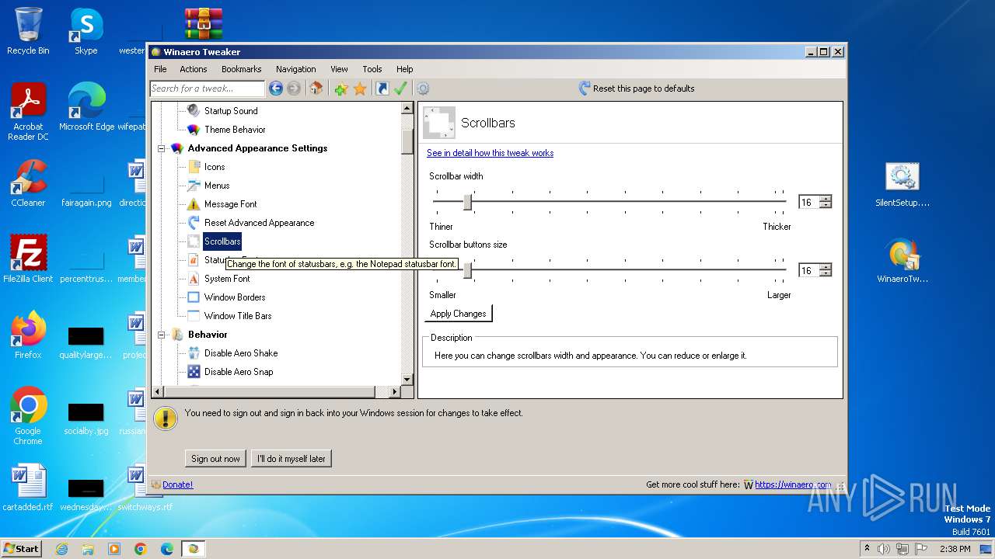Open Recycle Bin desktop icon
The height and width of the screenshot is (559, 995).
click(x=28, y=31)
